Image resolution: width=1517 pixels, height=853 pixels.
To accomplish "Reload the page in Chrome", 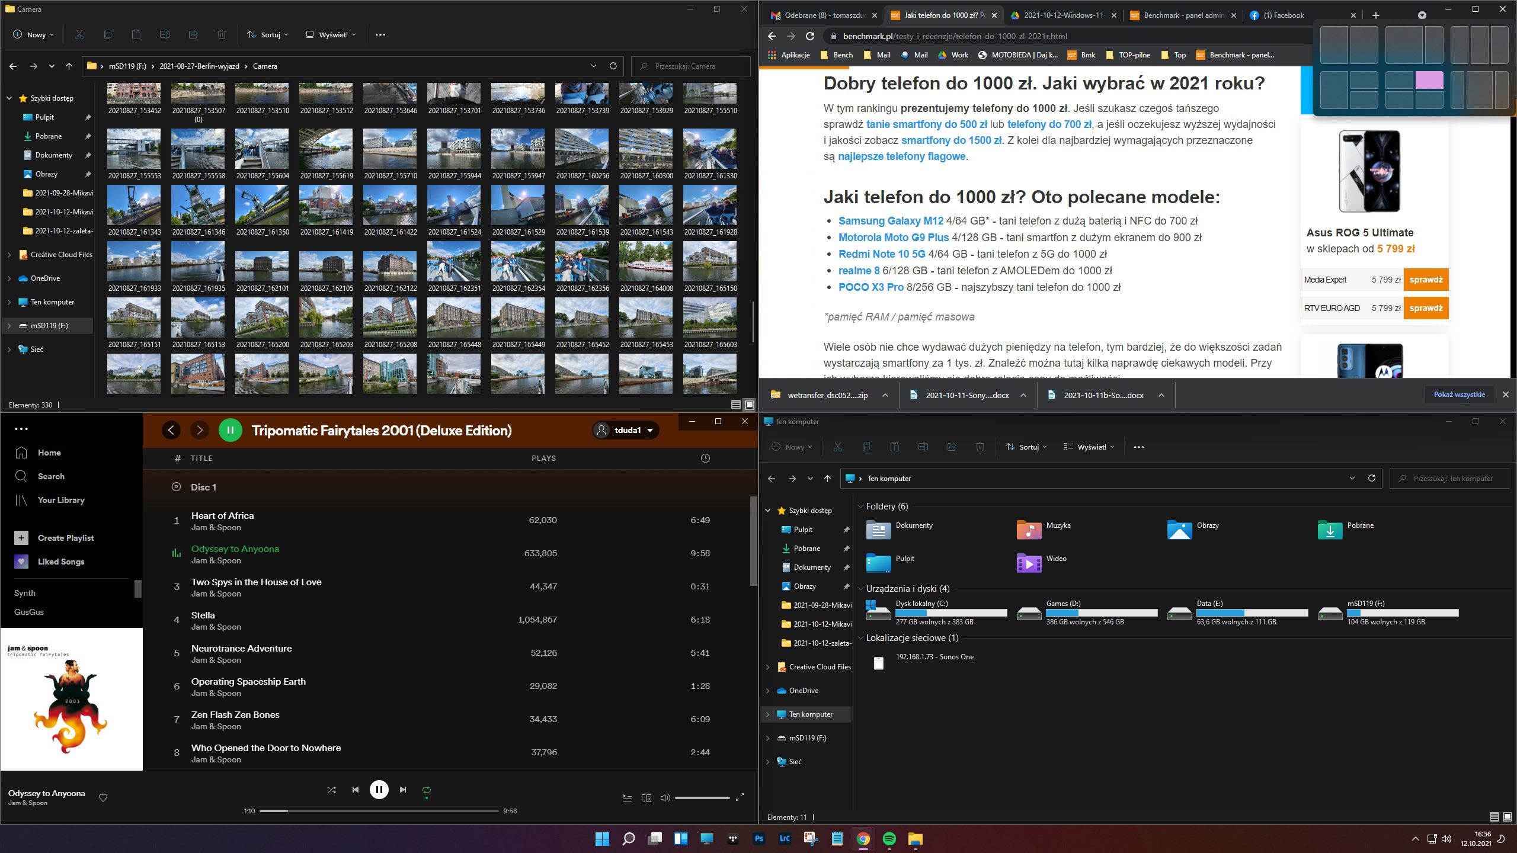I will pos(810,36).
